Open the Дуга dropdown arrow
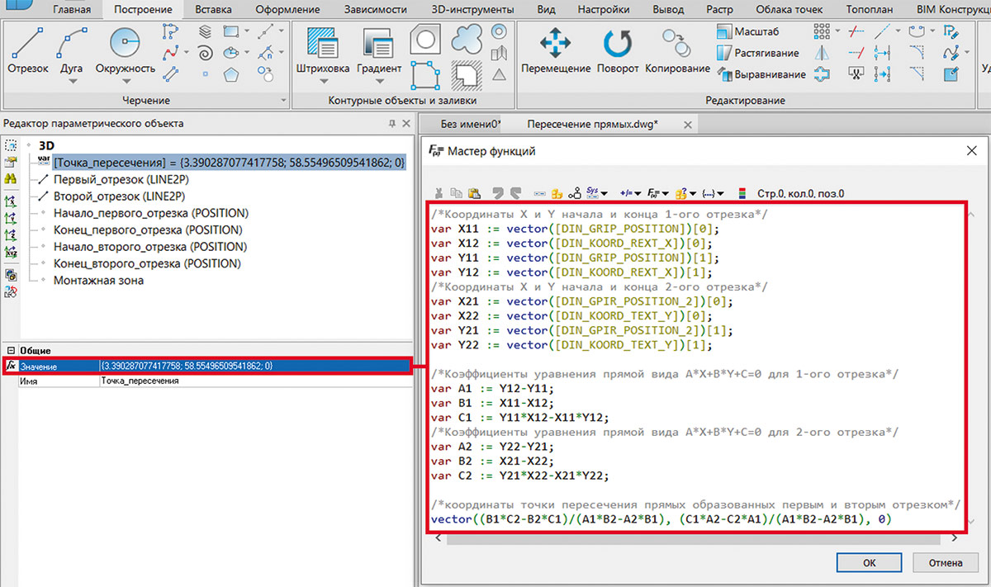The width and height of the screenshot is (991, 587). 72,82
